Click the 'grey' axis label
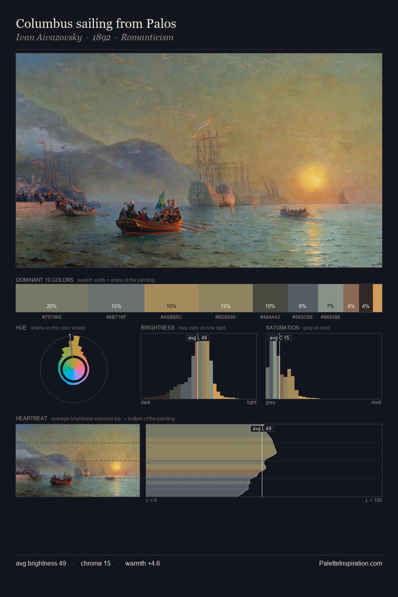398x597 pixels. 271,402
